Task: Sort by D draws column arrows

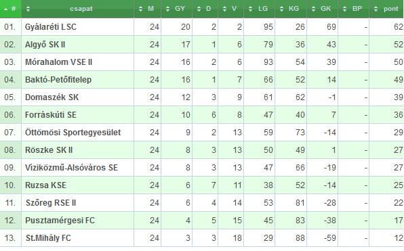Action: tap(199, 9)
